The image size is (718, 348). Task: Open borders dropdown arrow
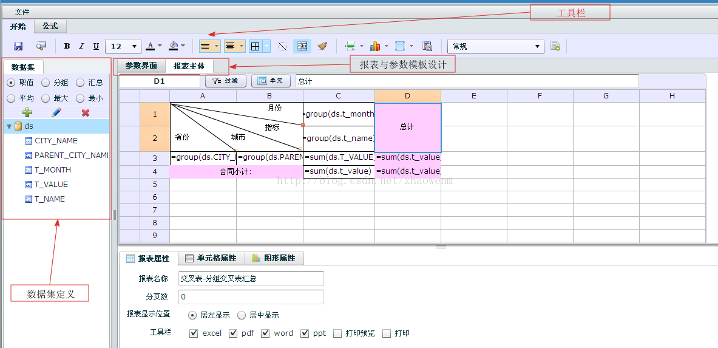pos(266,46)
